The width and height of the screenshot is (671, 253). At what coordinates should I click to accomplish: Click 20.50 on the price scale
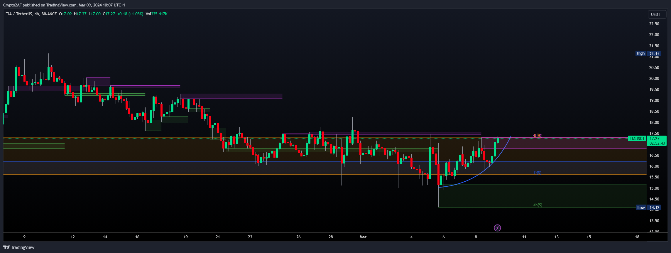pos(654,68)
